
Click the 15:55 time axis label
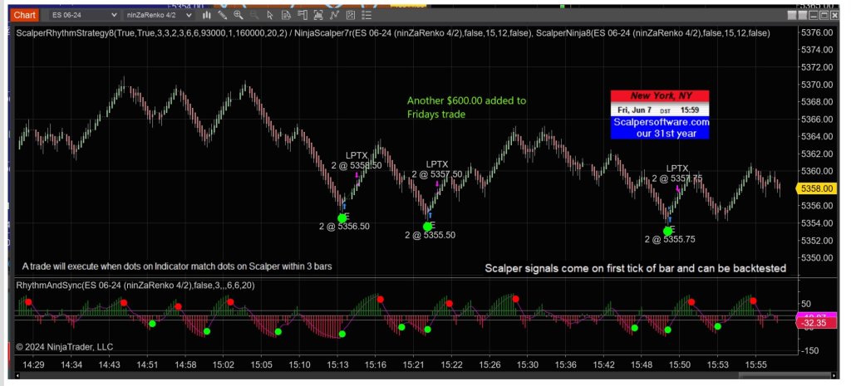[x=756, y=364]
